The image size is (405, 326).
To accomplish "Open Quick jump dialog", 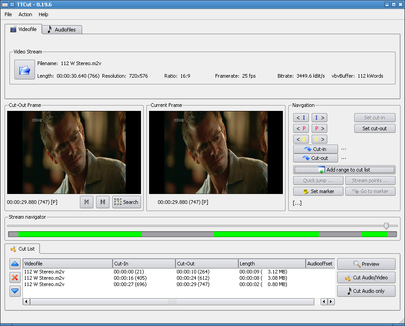I will click(318, 181).
